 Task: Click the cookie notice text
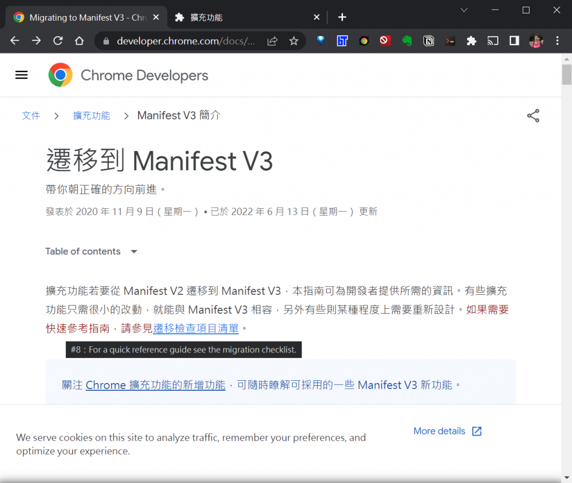pos(191,444)
